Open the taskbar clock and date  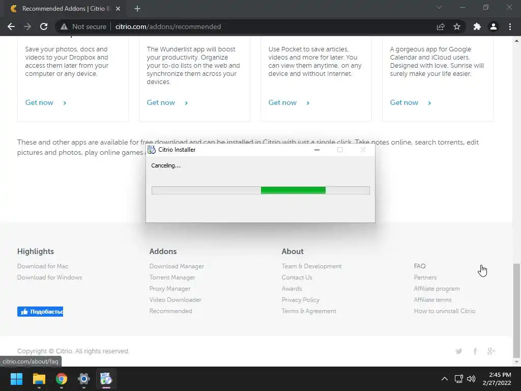[497, 379]
